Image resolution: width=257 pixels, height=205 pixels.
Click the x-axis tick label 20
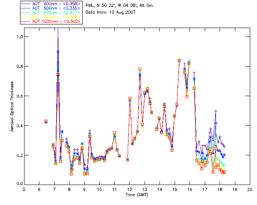pyautogui.click(x=250, y=189)
